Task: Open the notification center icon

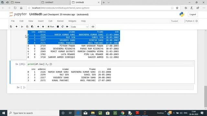Action: (202, 113)
